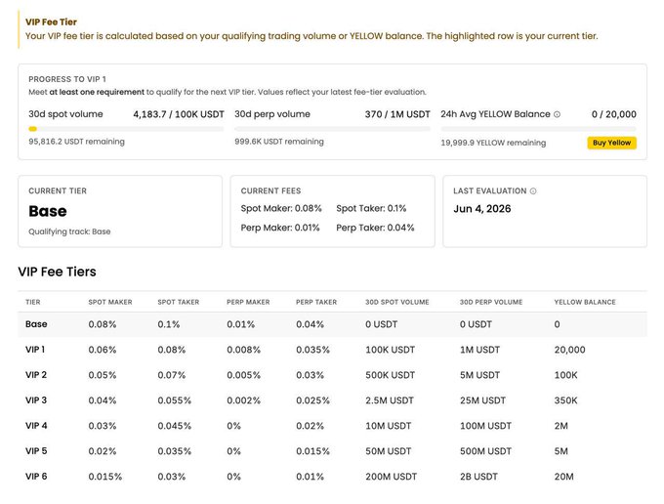Click the SPOT TAKER column header
664x504 pixels.
tap(179, 302)
